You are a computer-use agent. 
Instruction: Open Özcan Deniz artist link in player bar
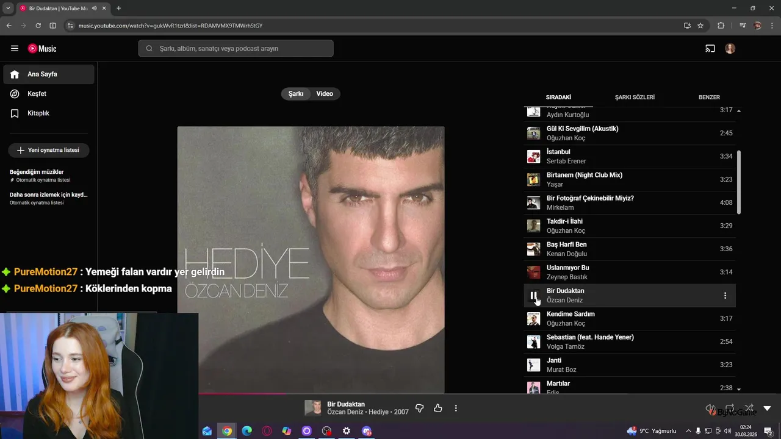pyautogui.click(x=346, y=412)
